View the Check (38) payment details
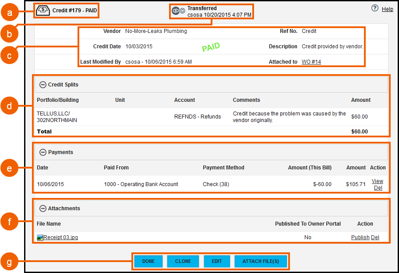 (x=377, y=181)
